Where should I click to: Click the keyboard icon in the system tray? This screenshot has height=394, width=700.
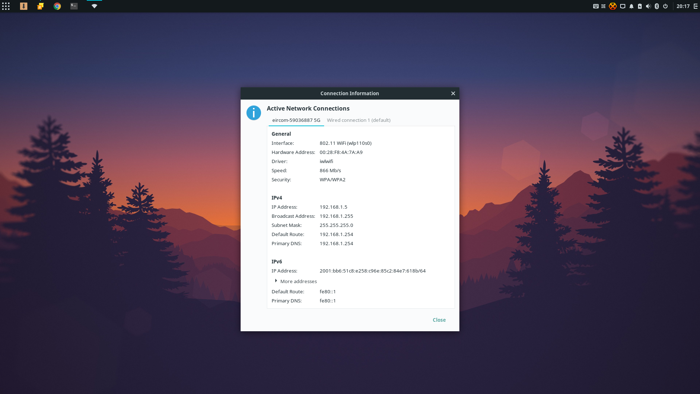click(596, 6)
